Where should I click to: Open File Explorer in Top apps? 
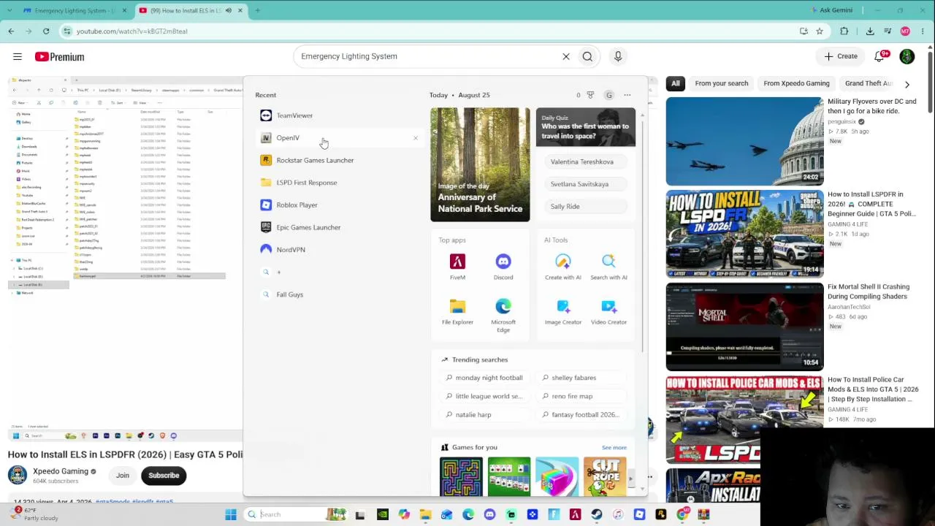pyautogui.click(x=457, y=312)
